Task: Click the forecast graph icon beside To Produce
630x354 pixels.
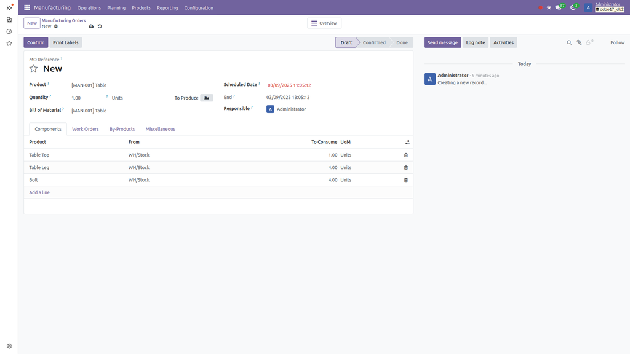Action: pos(207,97)
